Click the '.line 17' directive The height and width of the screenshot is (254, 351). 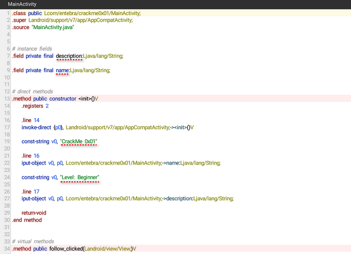[x=31, y=192]
